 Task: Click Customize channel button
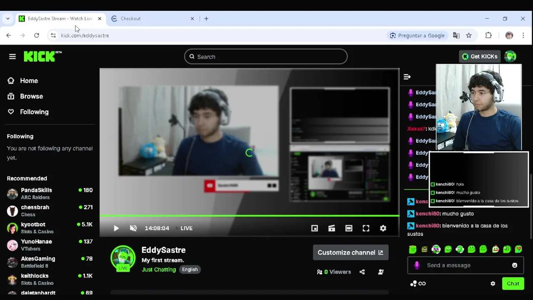[x=351, y=252]
